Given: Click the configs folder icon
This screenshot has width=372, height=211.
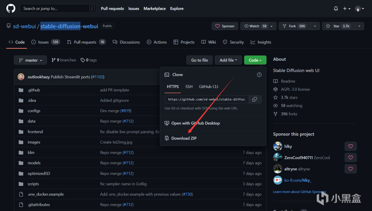Looking at the screenshot, I should 21,111.
